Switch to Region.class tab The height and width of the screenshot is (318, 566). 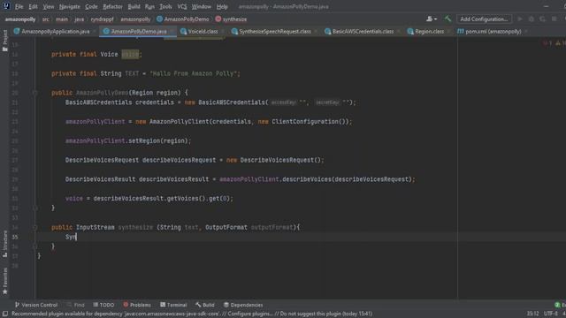click(429, 32)
